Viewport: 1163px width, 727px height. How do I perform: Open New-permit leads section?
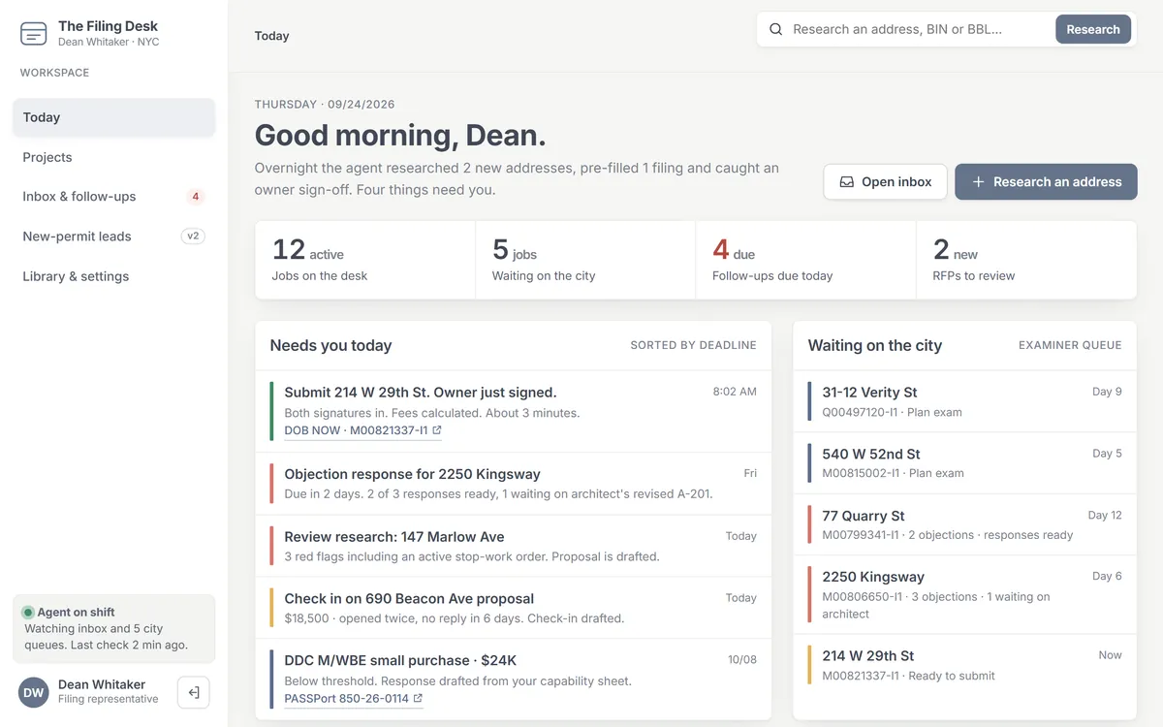point(114,237)
